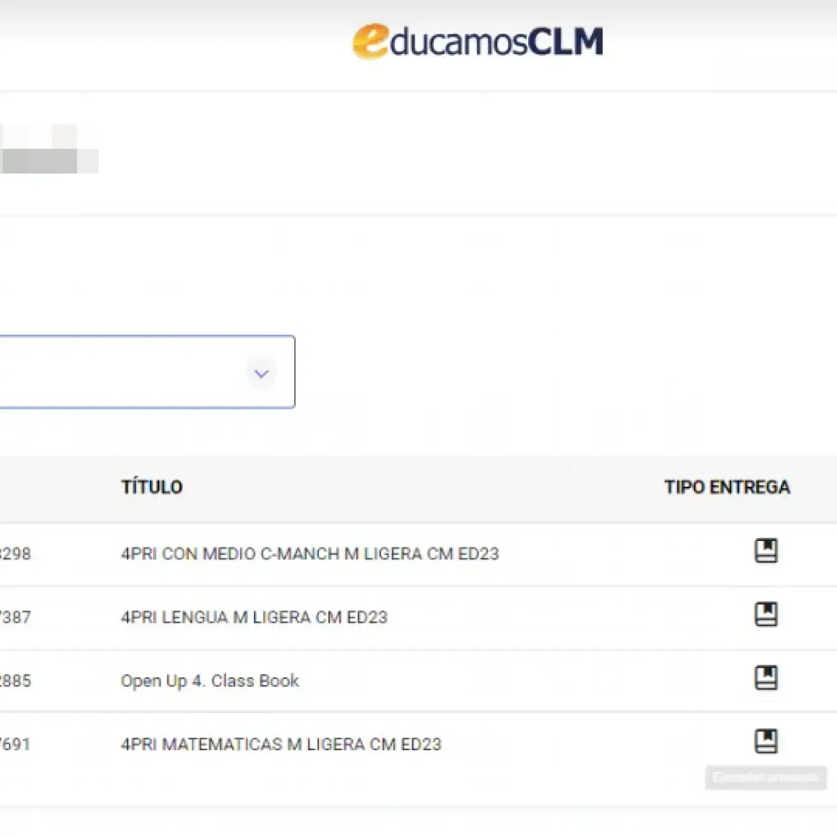Click the book icon for 4PRI LENGUA
This screenshot has height=837, width=837.
coord(766,614)
